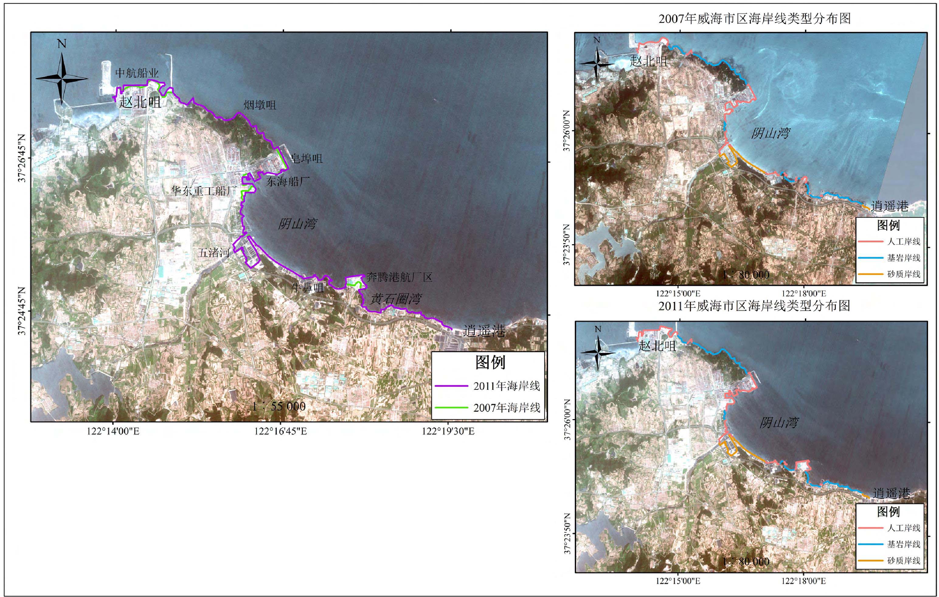Click the 1:80 000 scale on the 2007 map
This screenshot has width=939, height=597.
point(746,275)
